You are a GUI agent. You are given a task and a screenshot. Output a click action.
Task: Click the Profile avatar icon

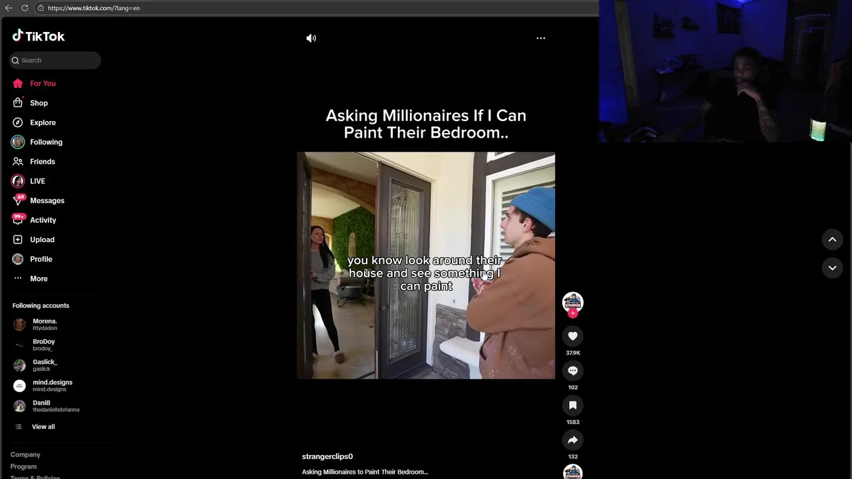pos(18,259)
